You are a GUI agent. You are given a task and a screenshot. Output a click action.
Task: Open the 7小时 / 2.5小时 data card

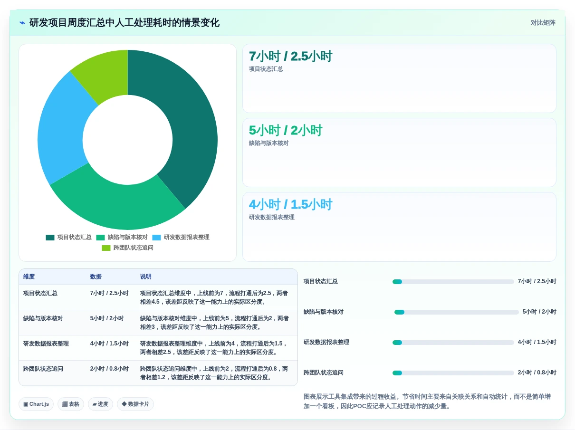point(399,78)
